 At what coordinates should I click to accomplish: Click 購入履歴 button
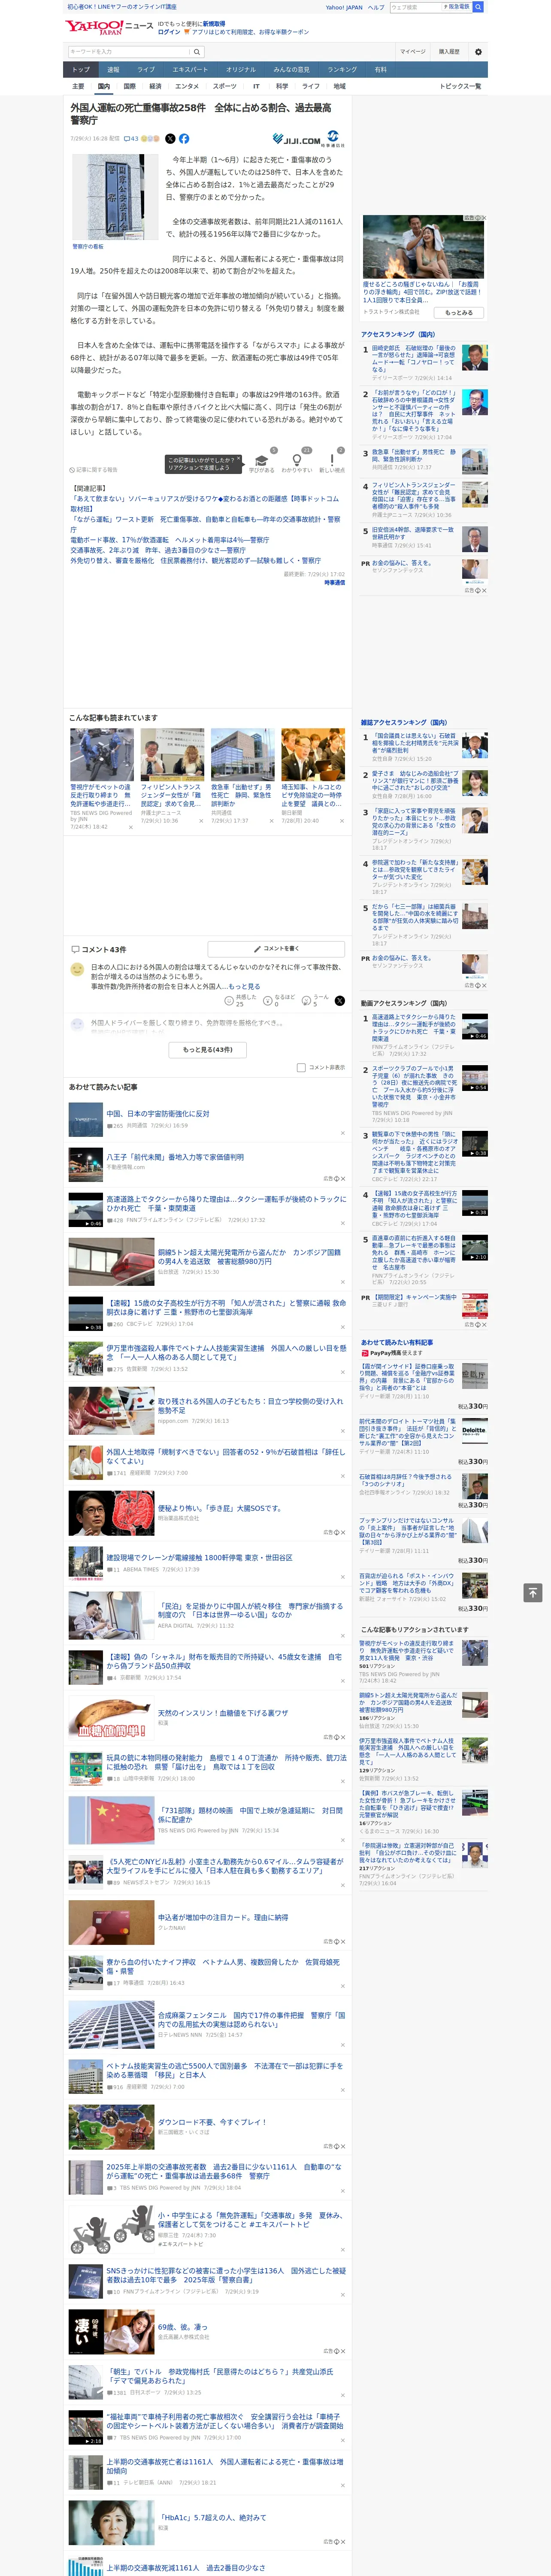[x=449, y=52]
